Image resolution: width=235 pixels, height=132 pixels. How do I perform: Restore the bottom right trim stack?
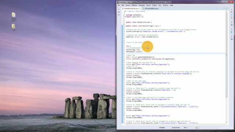click(232, 36)
